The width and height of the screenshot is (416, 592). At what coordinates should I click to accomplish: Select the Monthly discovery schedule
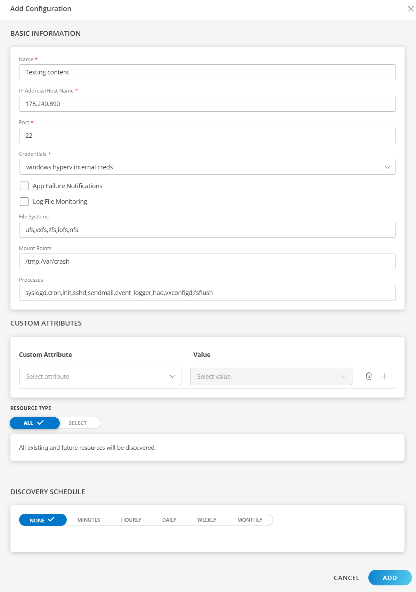(x=250, y=520)
